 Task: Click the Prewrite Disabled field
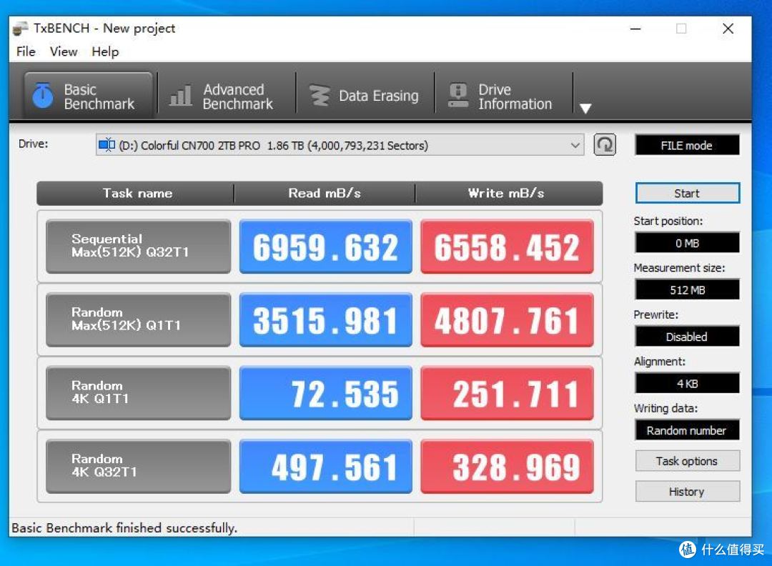pyautogui.click(x=688, y=337)
